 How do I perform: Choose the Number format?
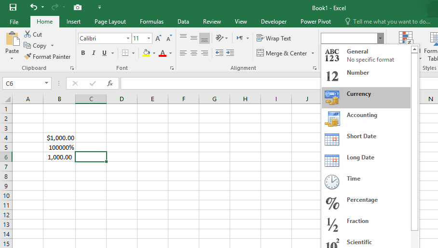point(366,76)
